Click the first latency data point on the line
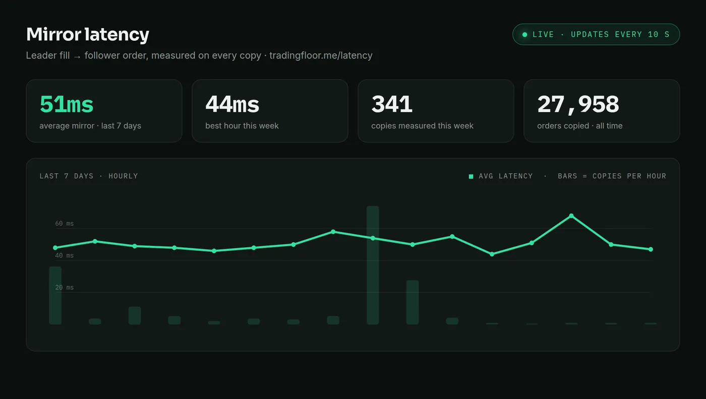 (55, 248)
